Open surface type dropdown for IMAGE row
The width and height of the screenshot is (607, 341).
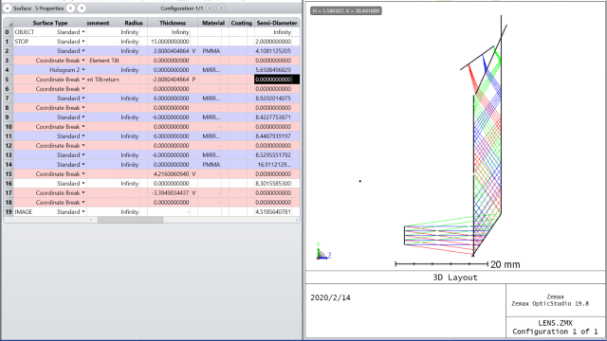83,212
